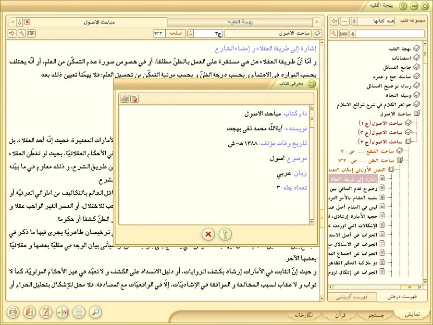Select استفتائات in the book tree
Viewport: 433px width, 325px height.
[x=401, y=58]
